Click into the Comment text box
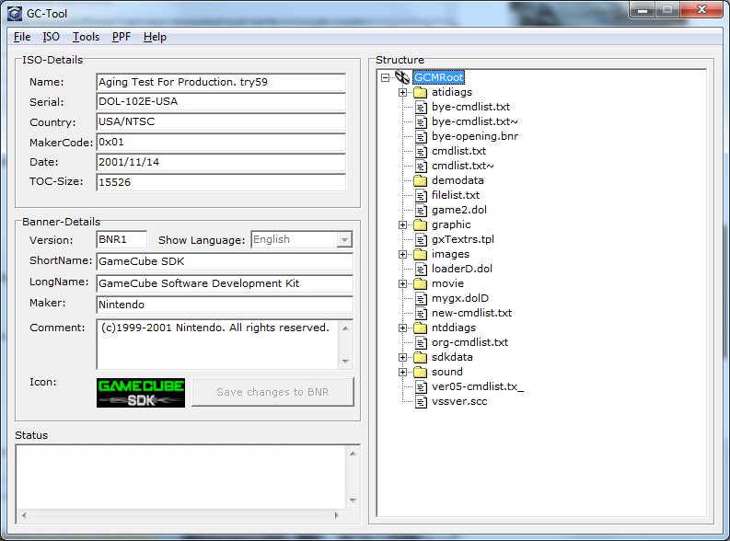 pos(218,344)
